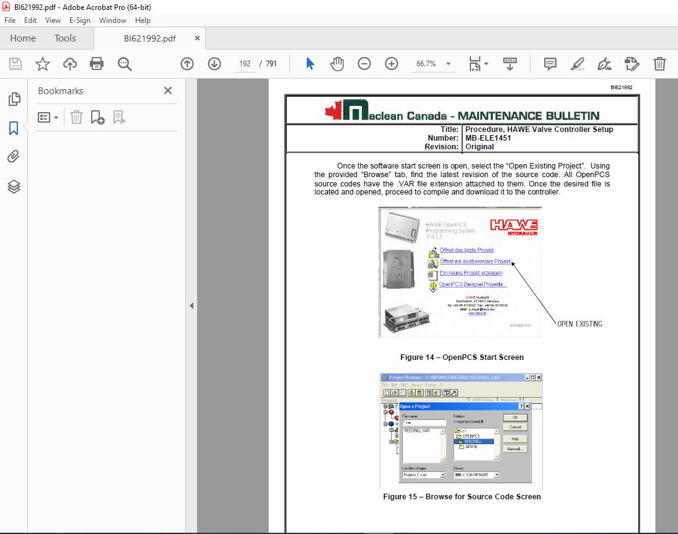The image size is (678, 534).
Task: Click the Edit and rotate page tool
Action: coord(632,64)
